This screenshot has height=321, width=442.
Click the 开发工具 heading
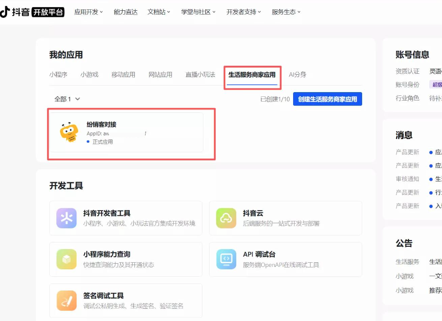coord(66,186)
